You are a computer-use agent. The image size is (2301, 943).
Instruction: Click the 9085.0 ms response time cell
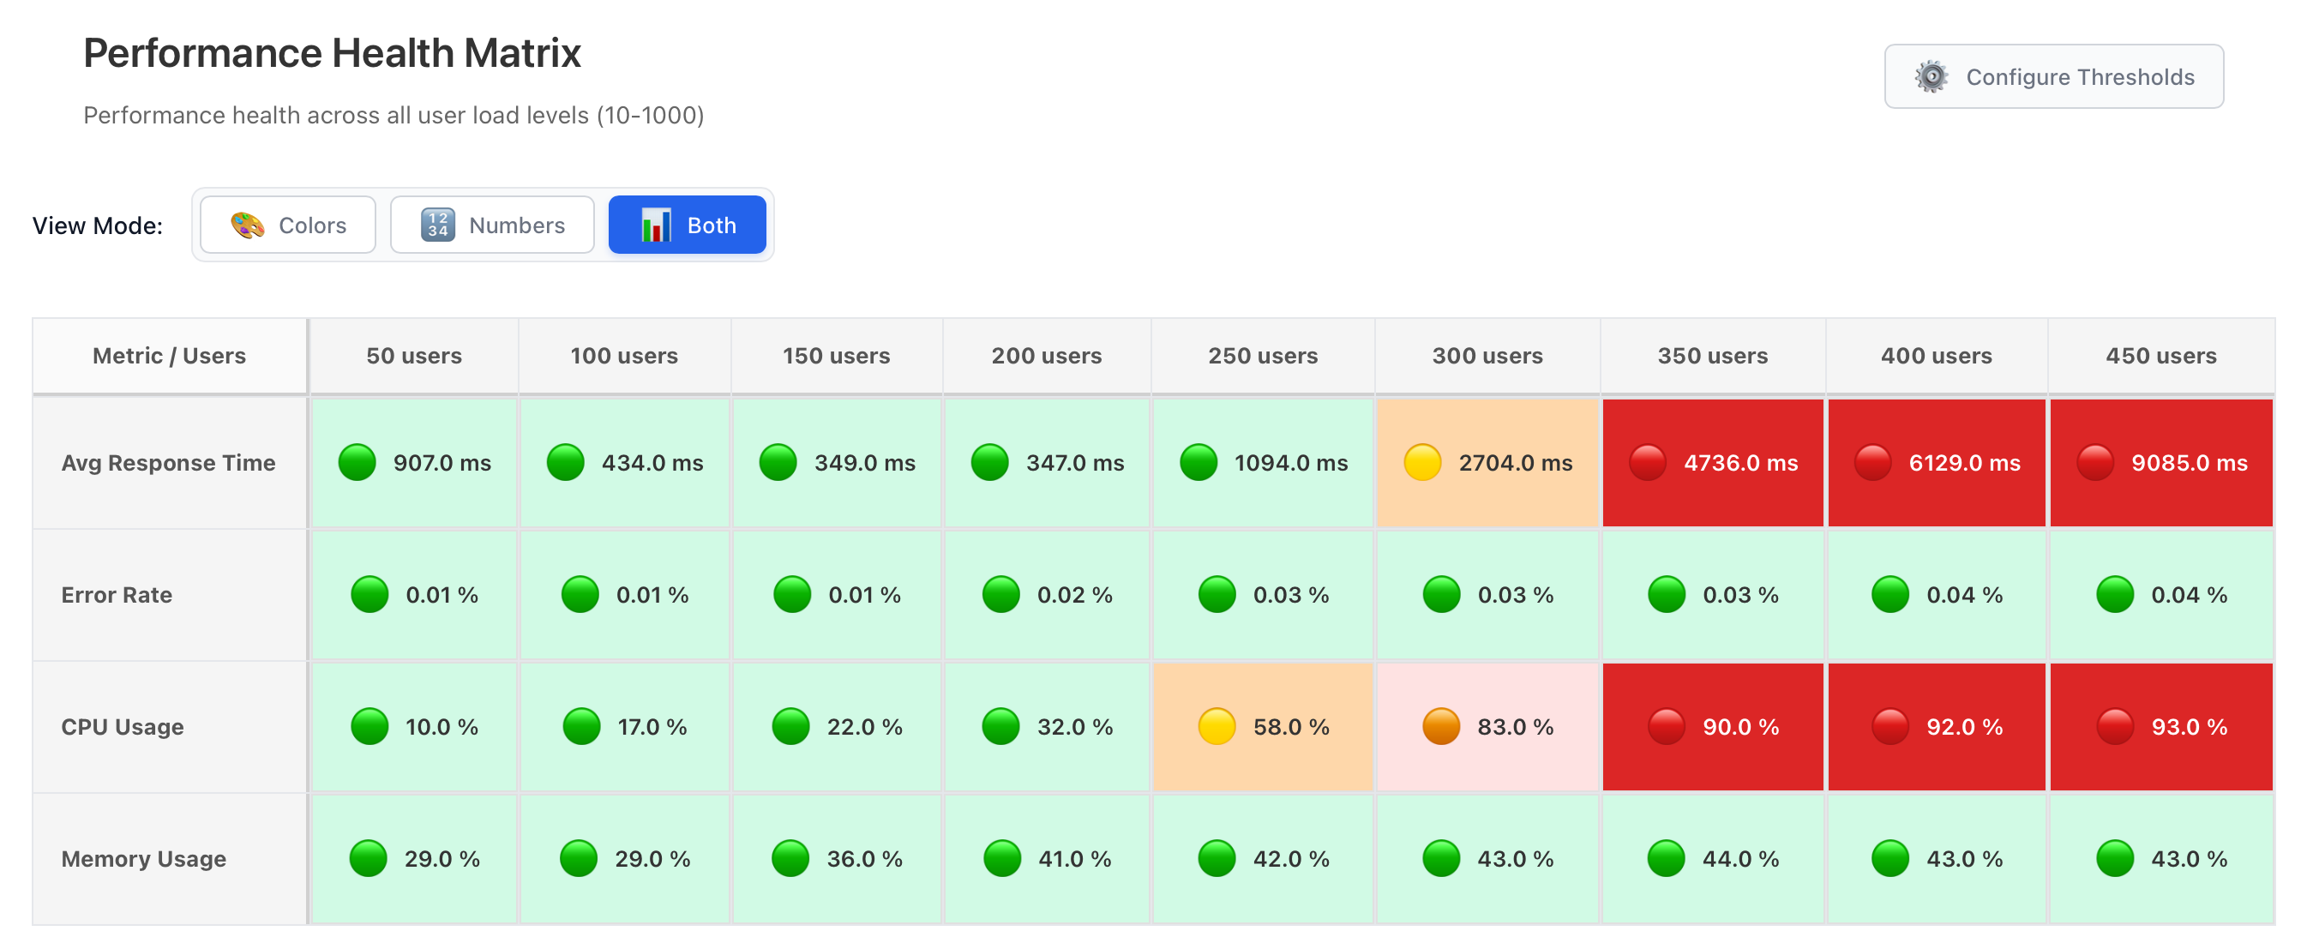(2160, 463)
